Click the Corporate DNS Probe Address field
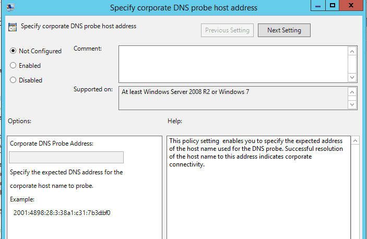The image size is (367, 239). coord(66,157)
